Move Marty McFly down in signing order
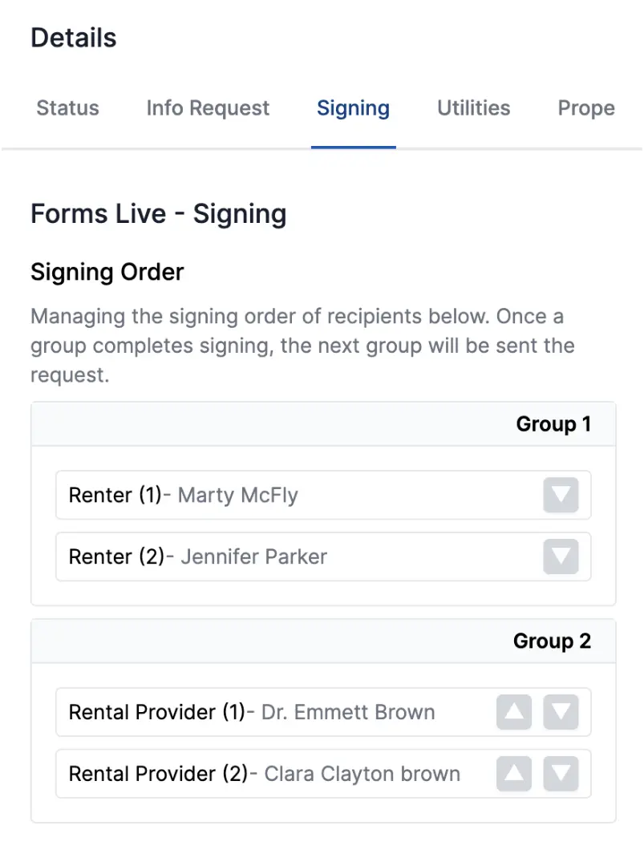 (x=561, y=495)
